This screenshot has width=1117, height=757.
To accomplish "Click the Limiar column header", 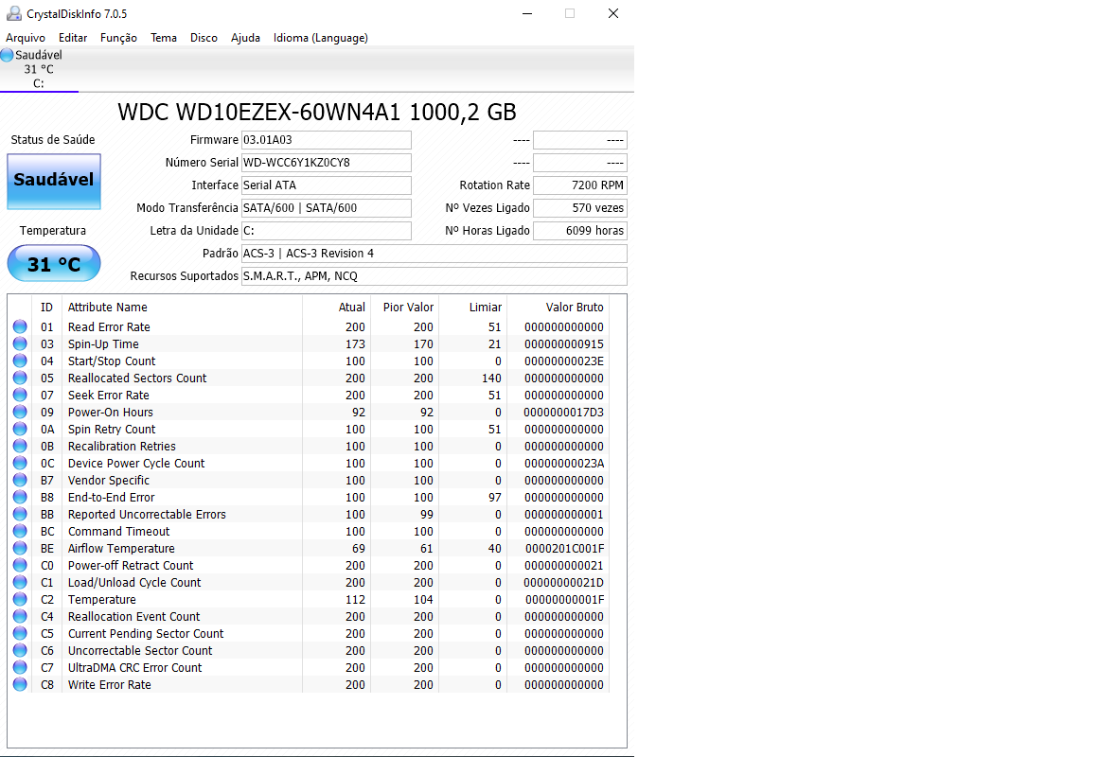I will 485,307.
